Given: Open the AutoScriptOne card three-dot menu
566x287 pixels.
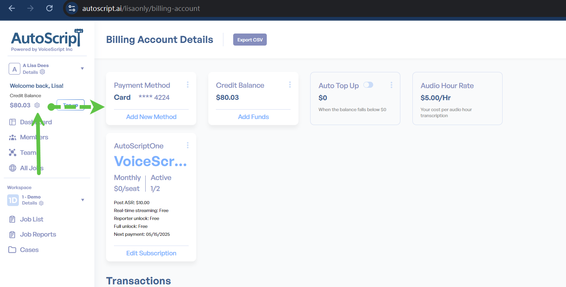Looking at the screenshot, I should (188, 145).
